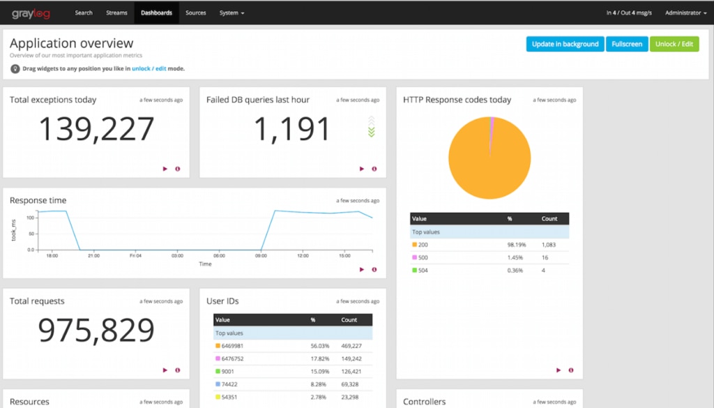Replay search for HTTP Response codes widget
Image resolution: width=714 pixels, height=408 pixels.
coord(559,370)
